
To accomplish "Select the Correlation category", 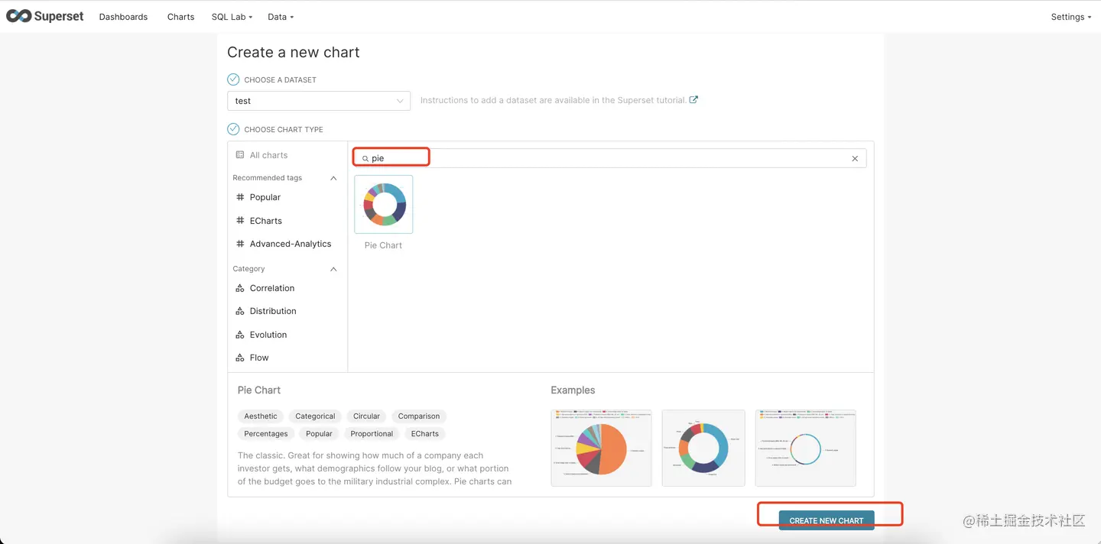I will click(272, 288).
